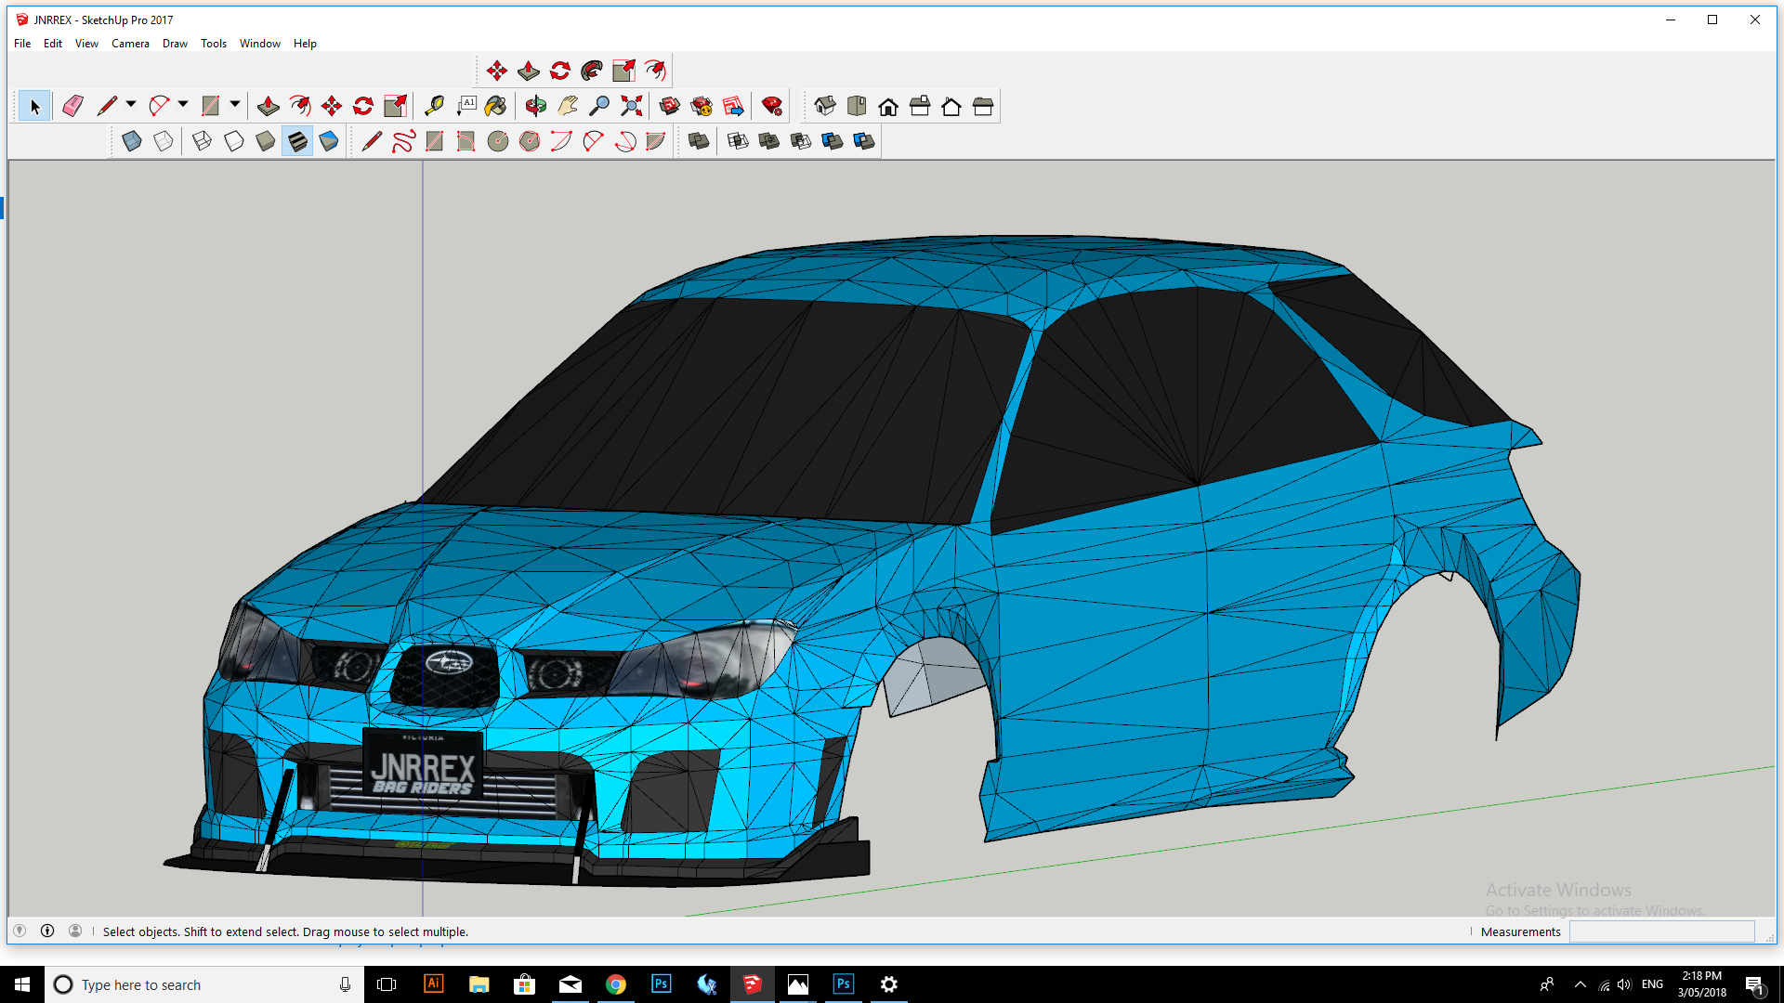1784x1003 pixels.
Task: Enable X-Ray face style
Action: [133, 140]
